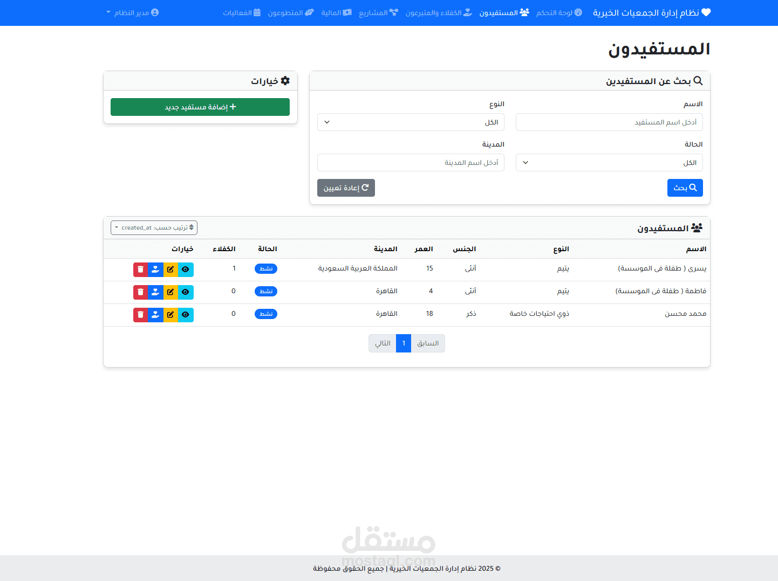The image size is (778, 581).
Task: Open الفعاليات events page
Action: click(242, 12)
